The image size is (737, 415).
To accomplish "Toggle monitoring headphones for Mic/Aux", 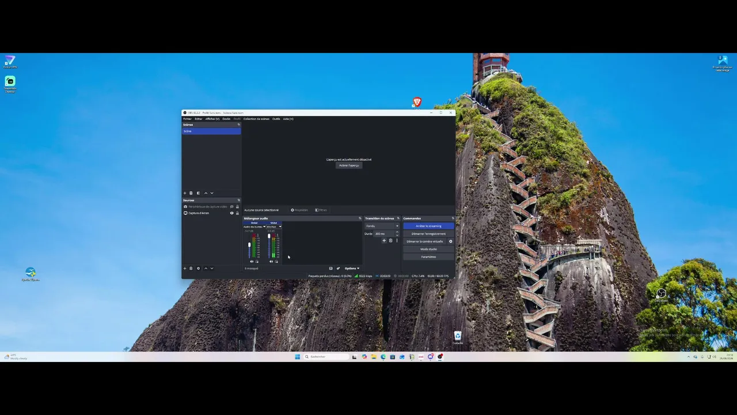I will pos(276,262).
